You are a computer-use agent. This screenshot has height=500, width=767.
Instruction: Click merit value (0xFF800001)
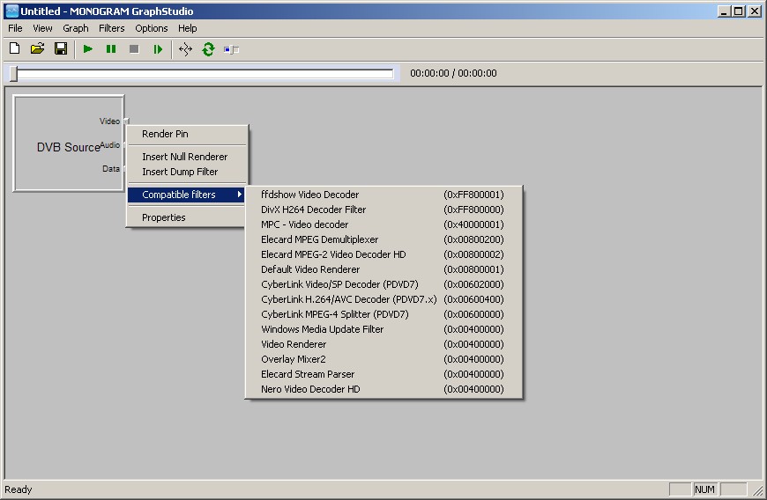pos(473,195)
